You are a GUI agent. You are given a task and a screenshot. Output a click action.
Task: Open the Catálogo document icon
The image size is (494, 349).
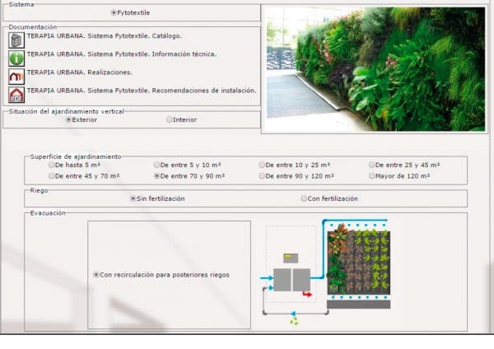pyautogui.click(x=16, y=40)
